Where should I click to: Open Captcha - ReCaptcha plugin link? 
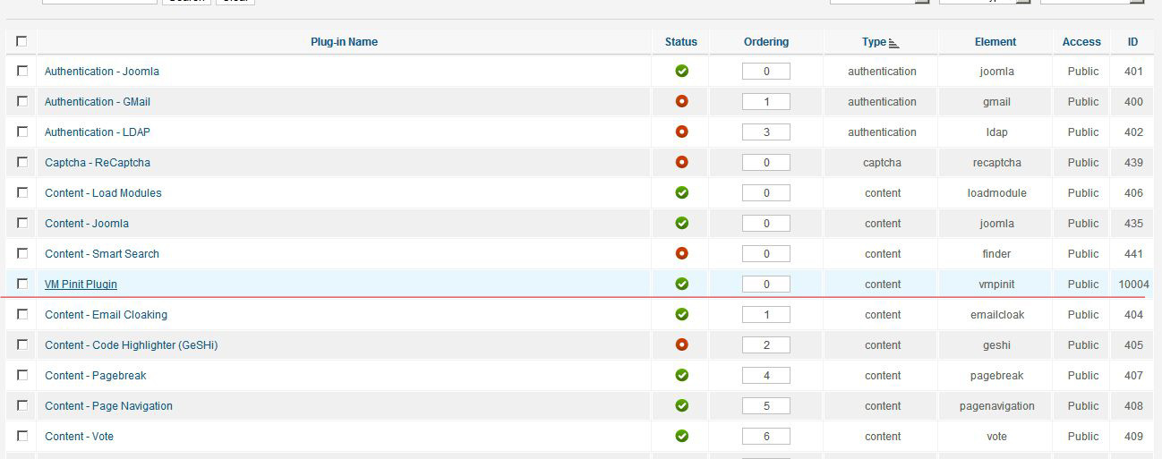click(x=98, y=162)
